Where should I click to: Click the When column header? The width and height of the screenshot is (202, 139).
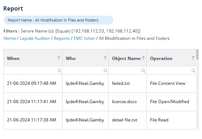point(33,58)
